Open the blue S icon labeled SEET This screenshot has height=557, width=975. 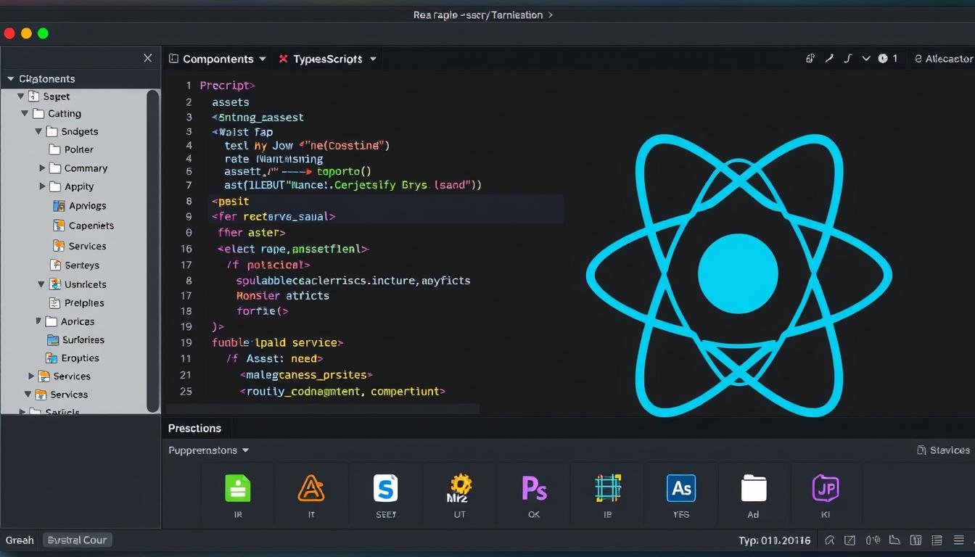pos(386,488)
